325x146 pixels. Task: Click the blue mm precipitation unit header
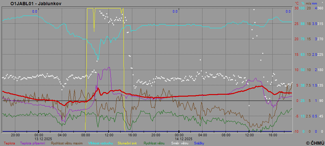coord(315,3)
